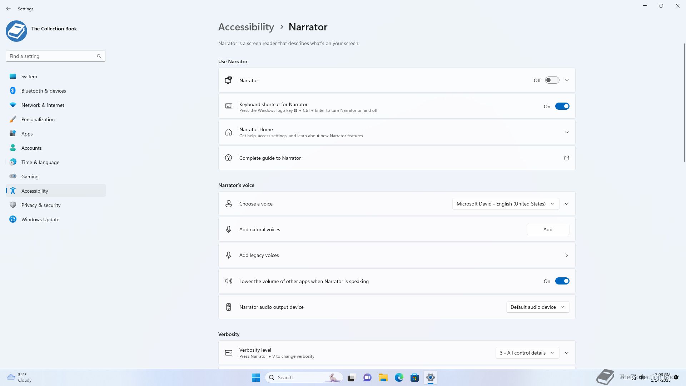This screenshot has height=386, width=686.
Task: Open Chat app from the taskbar
Action: [367, 377]
